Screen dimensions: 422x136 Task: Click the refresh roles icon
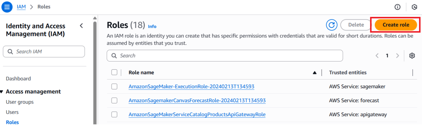[x=332, y=25]
